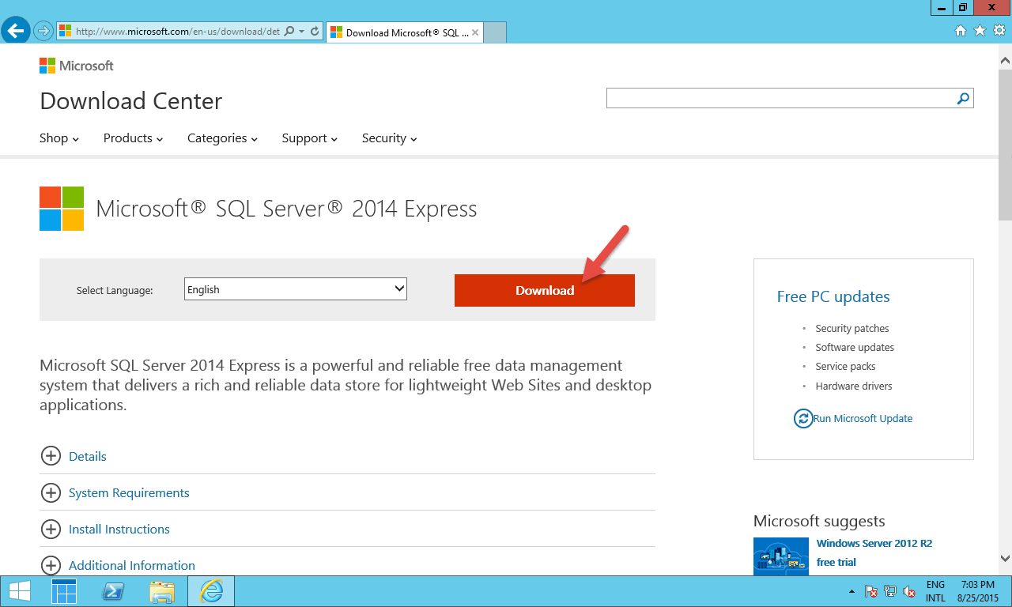Viewport: 1012px width, 607px height.
Task: Click the Service packs list item
Action: (x=845, y=366)
